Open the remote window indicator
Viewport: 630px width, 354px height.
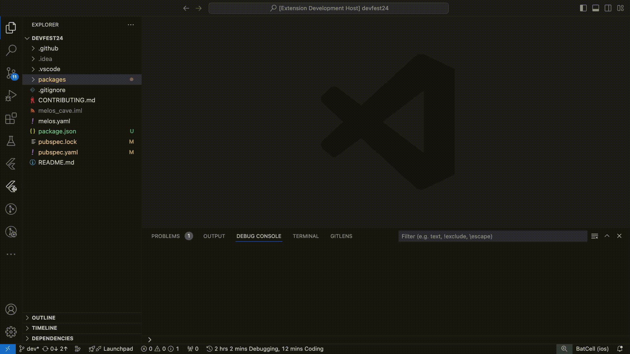pyautogui.click(x=8, y=349)
